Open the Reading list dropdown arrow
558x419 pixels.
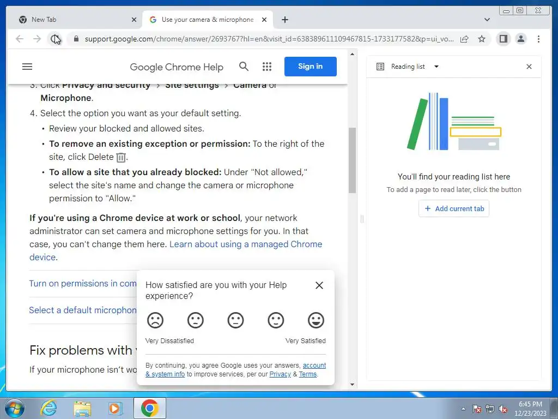[x=436, y=67]
